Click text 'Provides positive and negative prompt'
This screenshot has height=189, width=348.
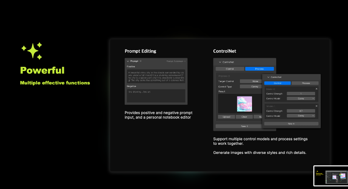[158, 113]
